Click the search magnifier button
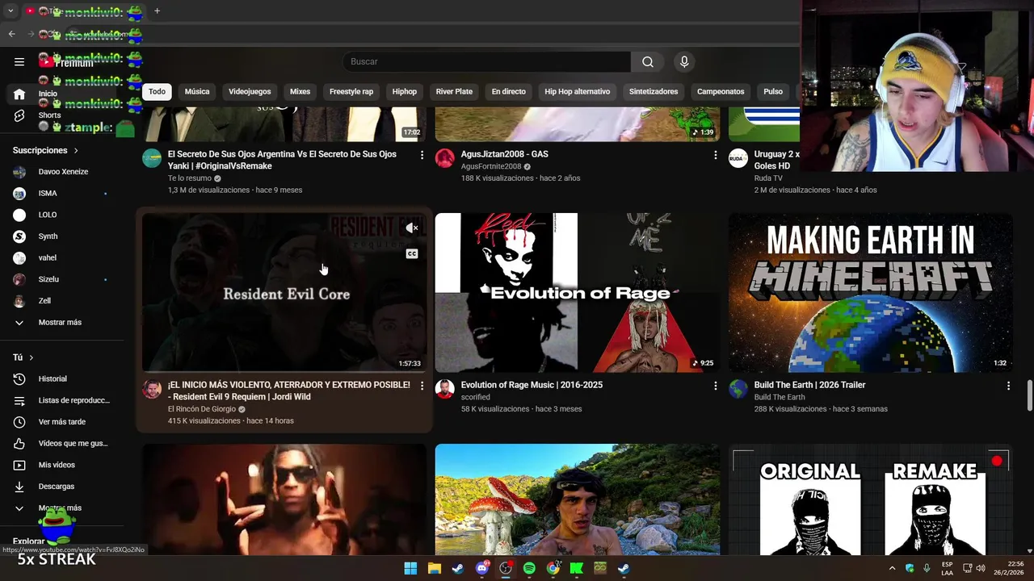Screen dimensions: 1034x581 tap(648, 61)
